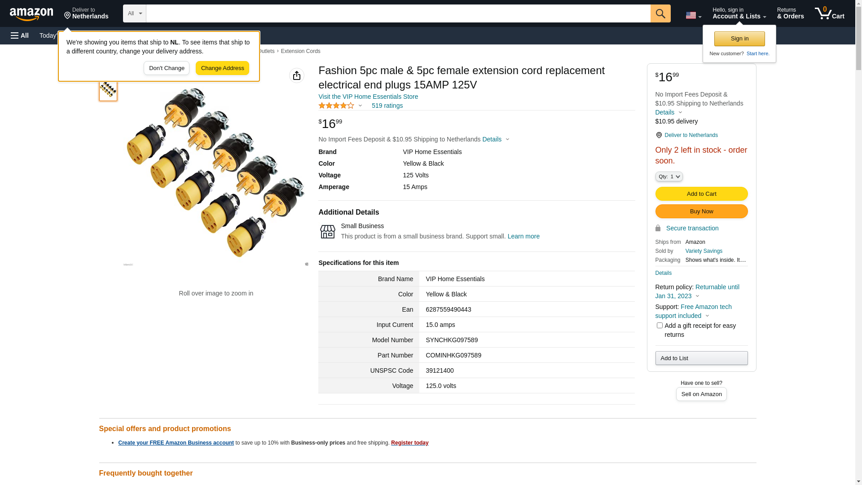Open Account & Lists menu
The width and height of the screenshot is (862, 485).
tap(739, 13)
